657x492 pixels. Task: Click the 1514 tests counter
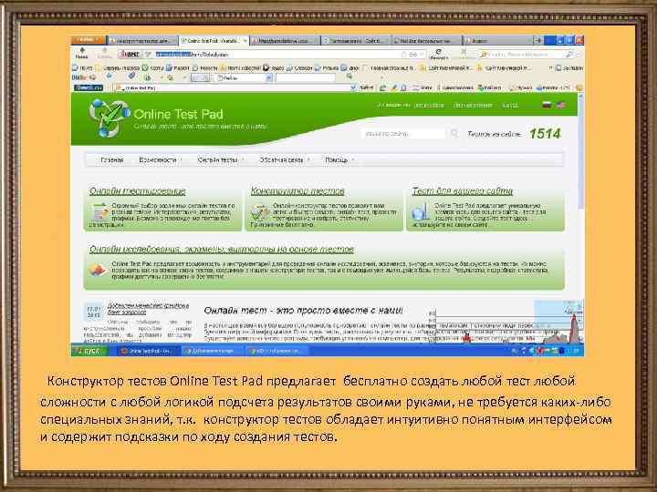(545, 133)
